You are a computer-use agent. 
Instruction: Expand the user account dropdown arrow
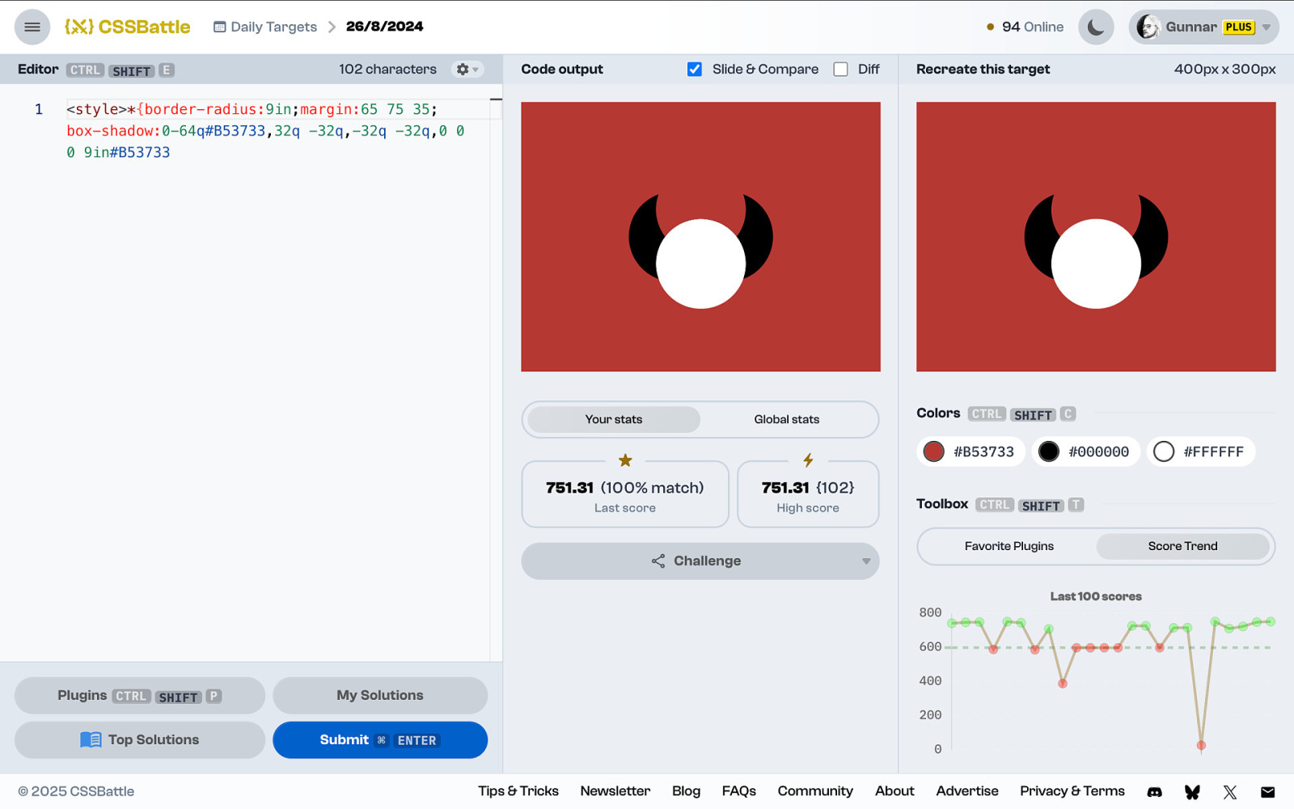pyautogui.click(x=1267, y=28)
